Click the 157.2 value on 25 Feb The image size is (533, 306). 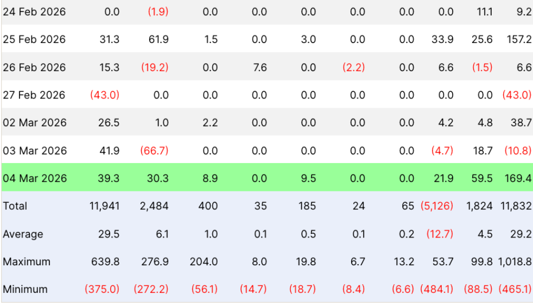518,39
